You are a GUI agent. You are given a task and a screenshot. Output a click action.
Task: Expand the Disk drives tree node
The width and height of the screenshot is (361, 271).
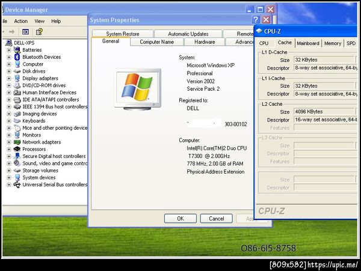[x=9, y=72]
